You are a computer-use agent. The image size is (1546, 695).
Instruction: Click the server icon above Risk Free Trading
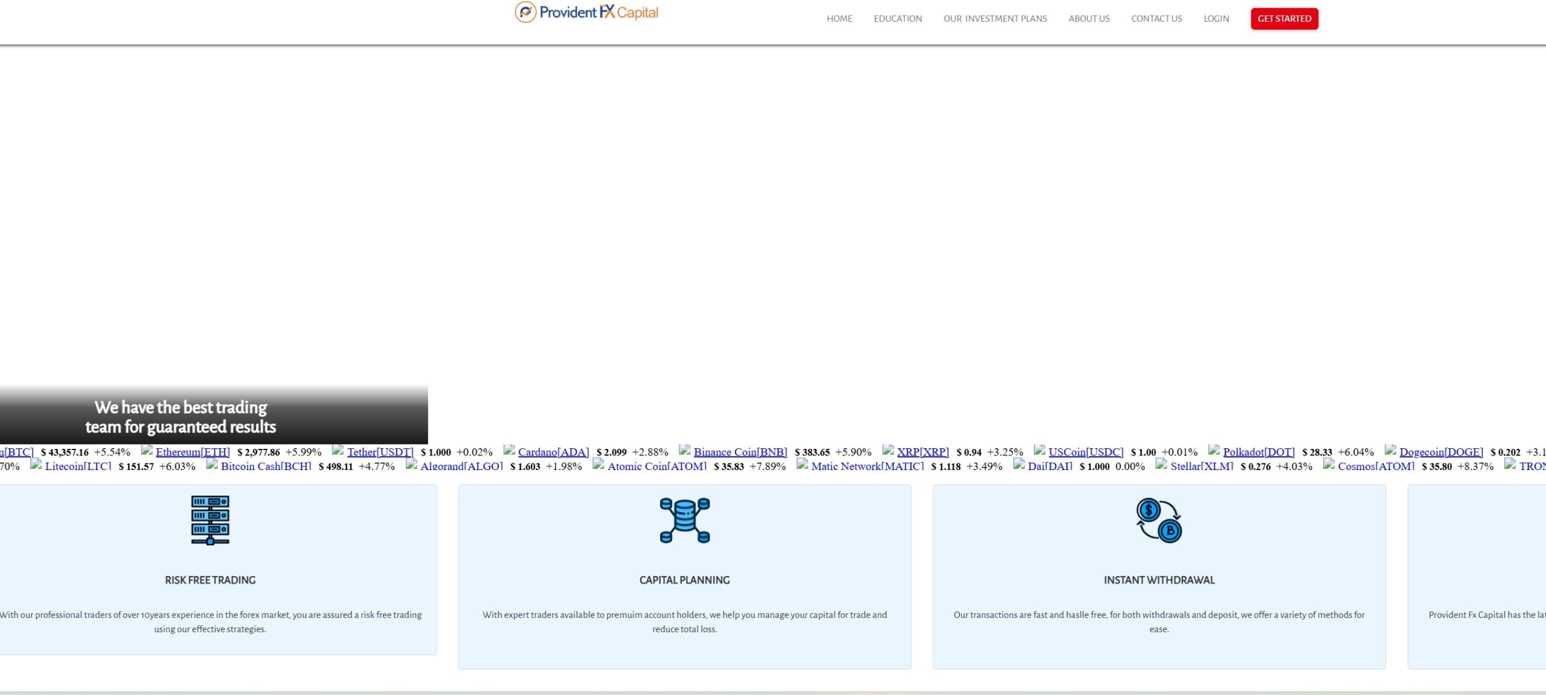(x=210, y=519)
